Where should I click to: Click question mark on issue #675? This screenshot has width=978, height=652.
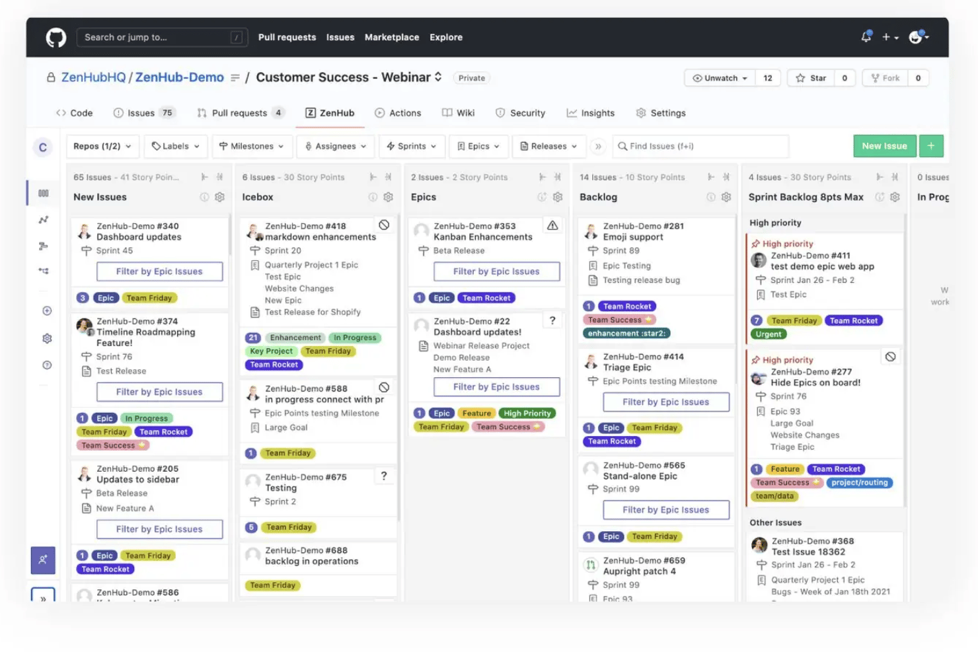(x=384, y=476)
